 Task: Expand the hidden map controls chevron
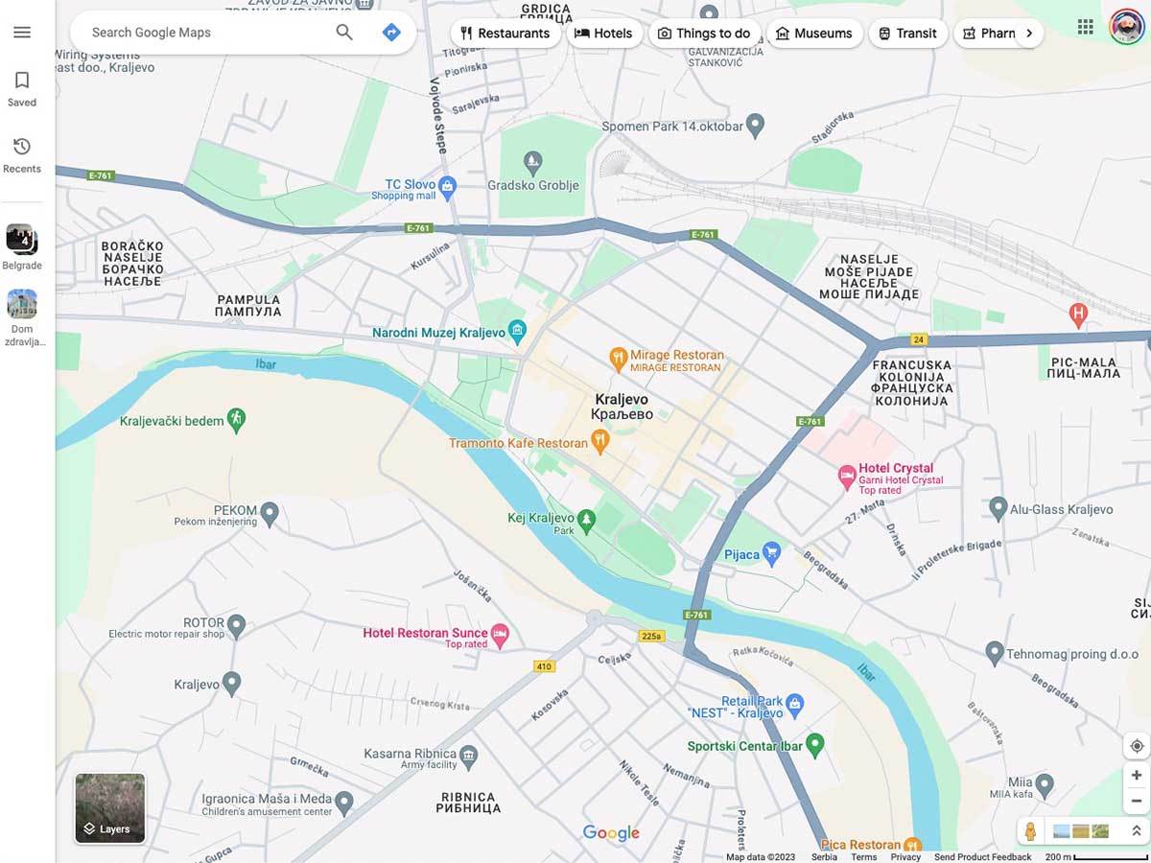pos(1136,830)
